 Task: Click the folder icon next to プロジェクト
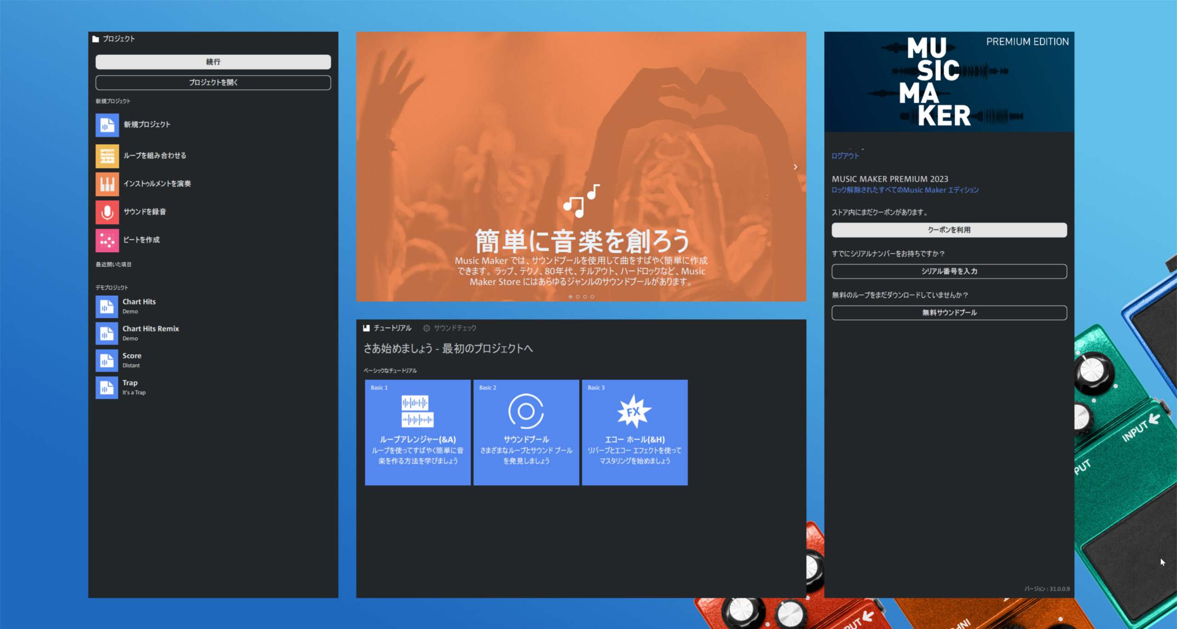tap(96, 39)
